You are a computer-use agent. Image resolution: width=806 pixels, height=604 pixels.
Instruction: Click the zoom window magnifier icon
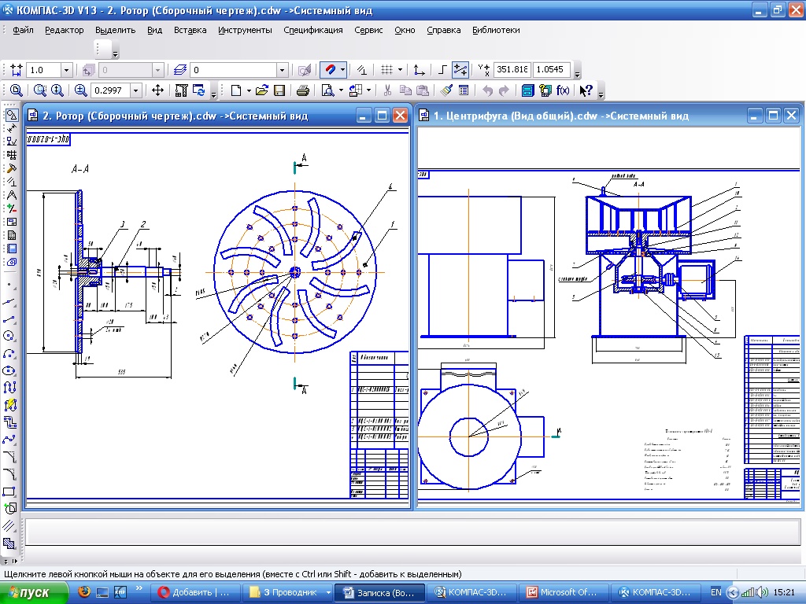tap(39, 90)
